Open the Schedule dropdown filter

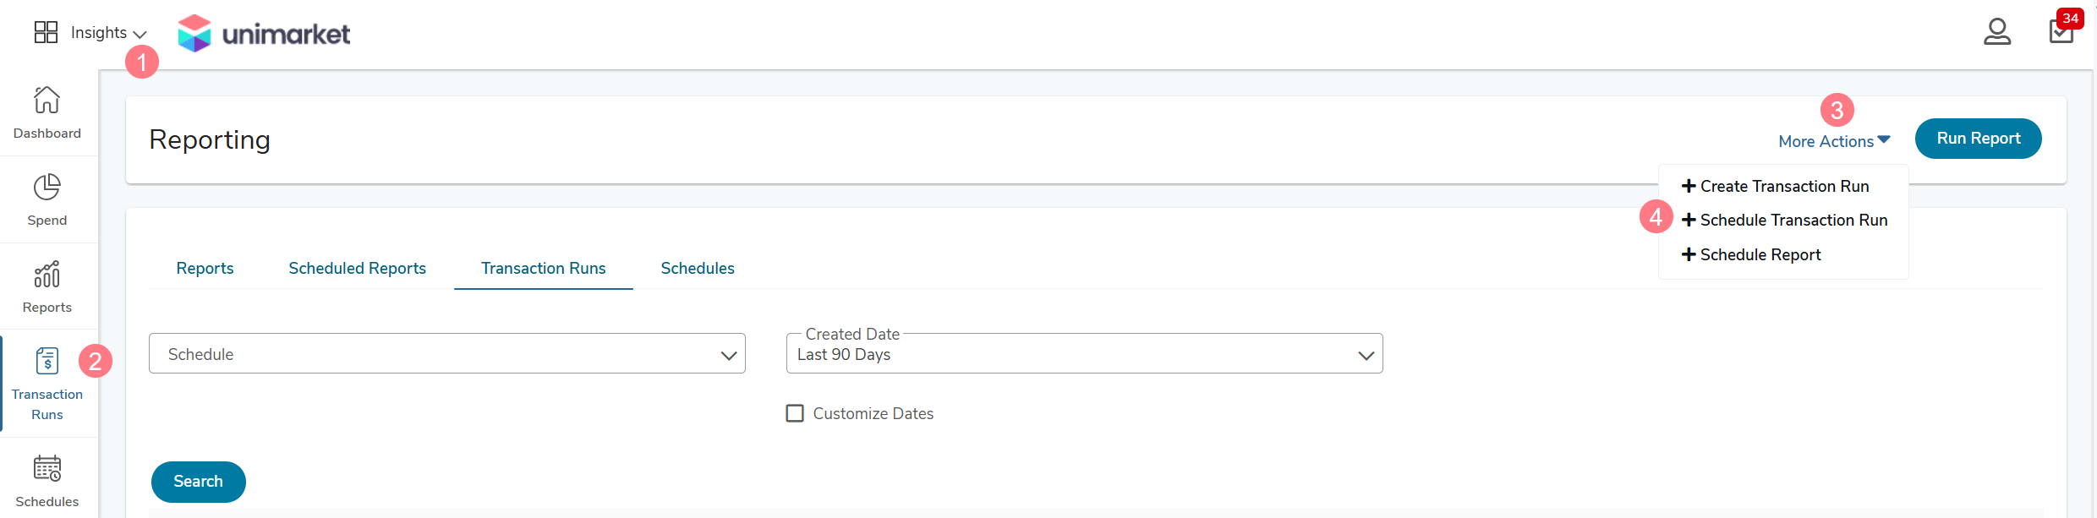[447, 353]
